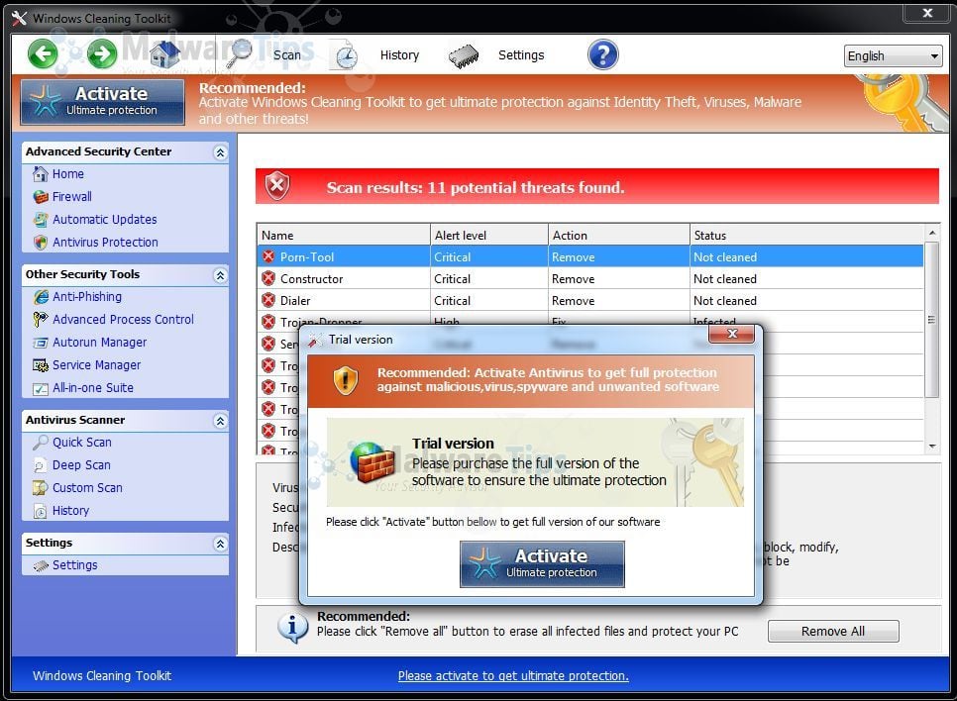Click the Home icon in sidebar
The width and height of the screenshot is (957, 701).
pyautogui.click(x=41, y=174)
